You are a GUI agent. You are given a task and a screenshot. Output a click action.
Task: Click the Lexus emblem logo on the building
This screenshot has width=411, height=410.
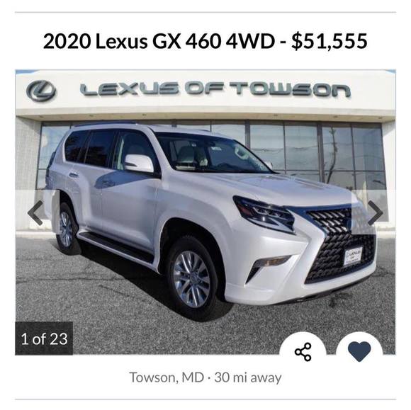pos(41,91)
